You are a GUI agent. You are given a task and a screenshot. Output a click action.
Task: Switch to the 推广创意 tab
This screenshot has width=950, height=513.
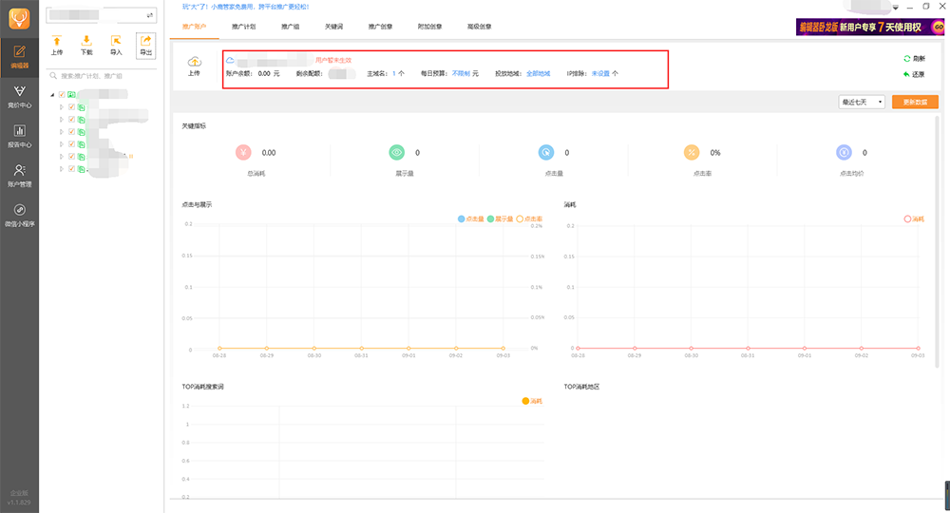click(x=381, y=27)
